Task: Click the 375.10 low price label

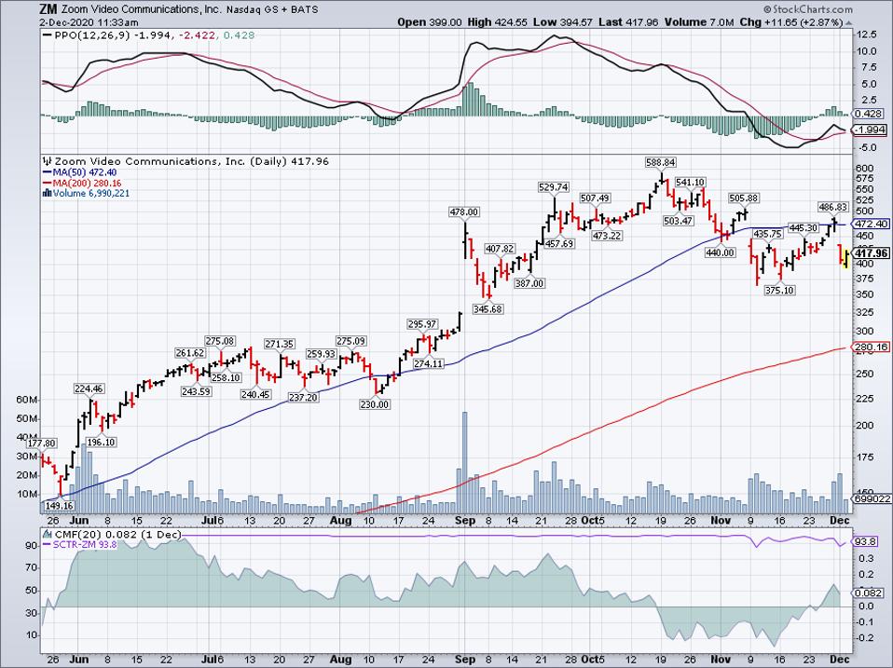Action: (x=779, y=290)
